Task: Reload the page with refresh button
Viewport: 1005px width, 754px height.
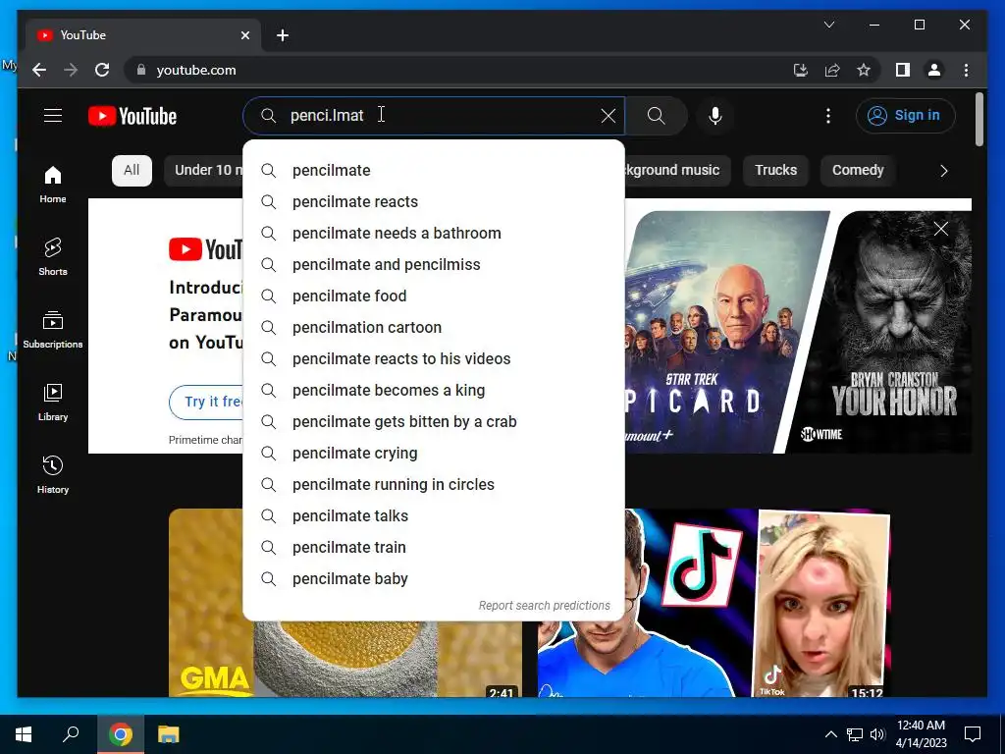Action: (102, 70)
